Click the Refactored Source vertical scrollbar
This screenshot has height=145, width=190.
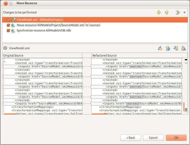coord(186,84)
